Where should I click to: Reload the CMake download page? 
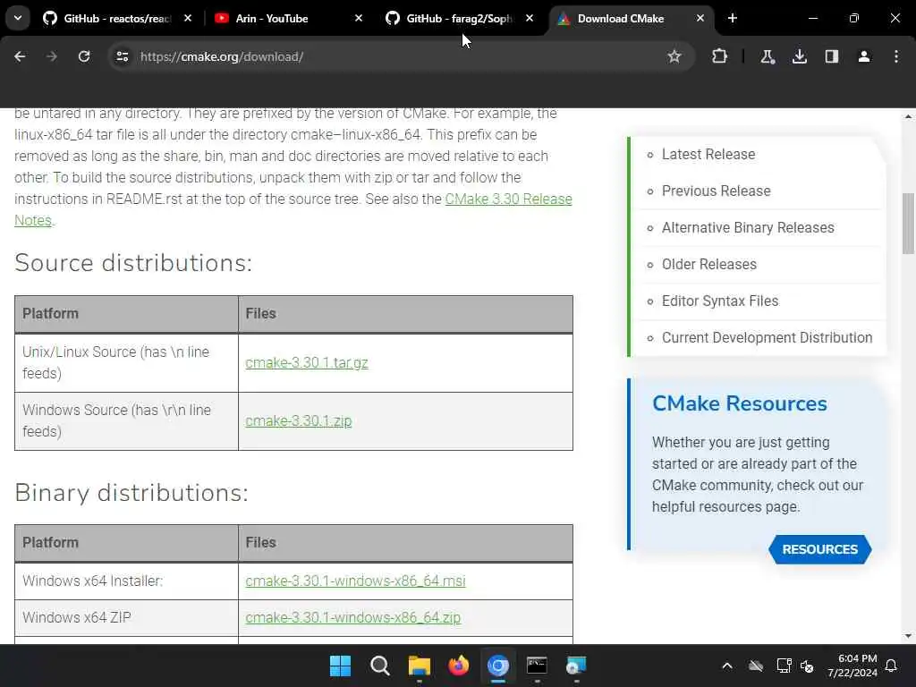(84, 56)
